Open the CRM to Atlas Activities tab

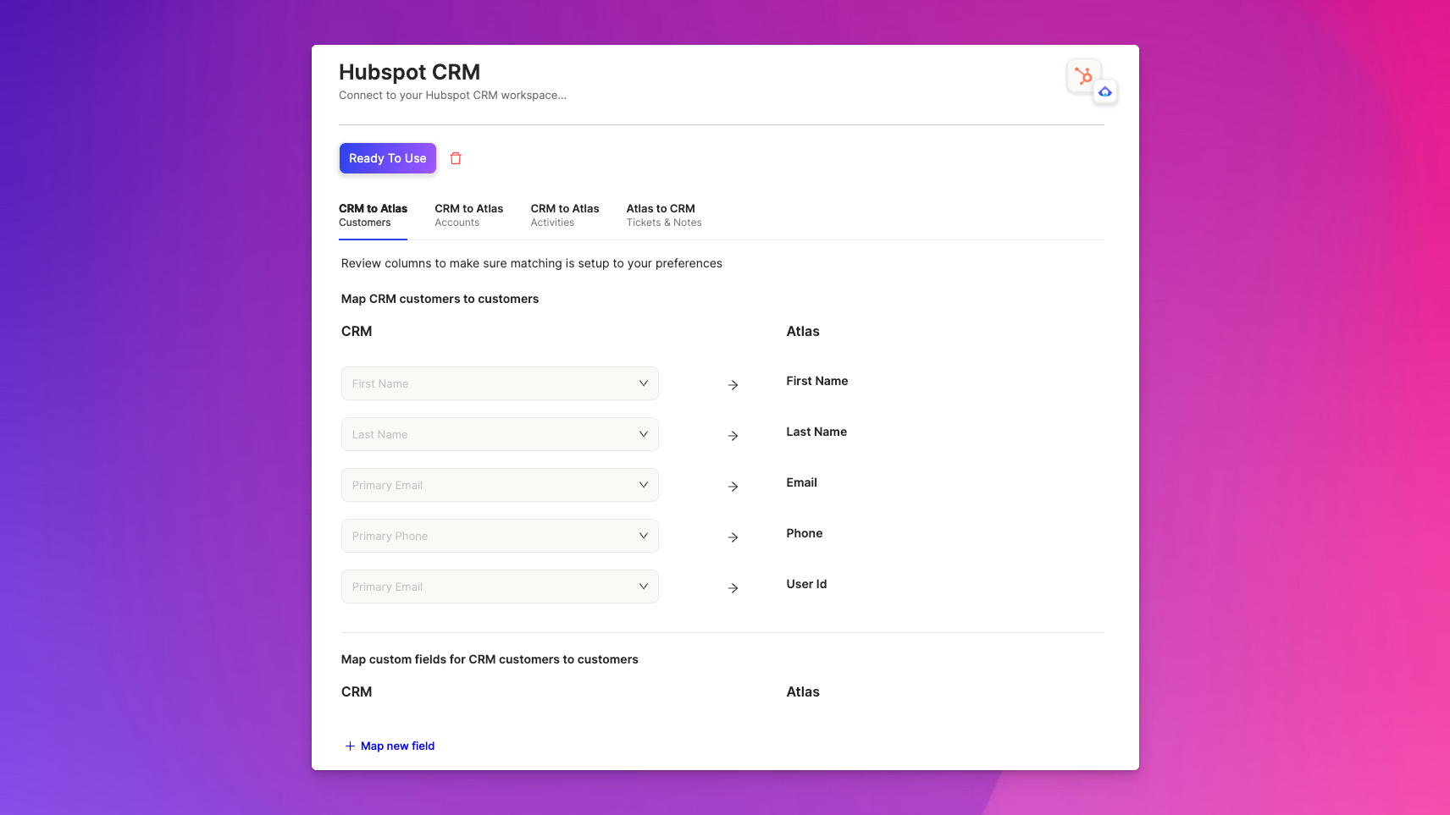coord(565,215)
